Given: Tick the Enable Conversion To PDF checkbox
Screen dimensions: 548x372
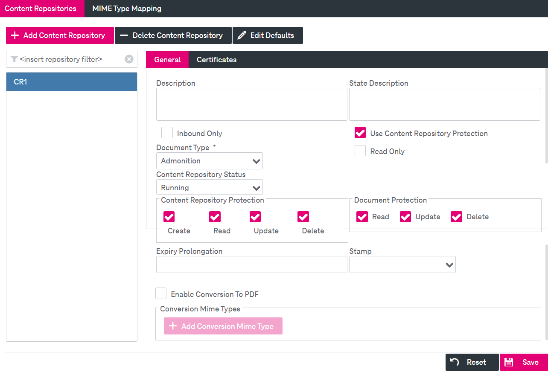Looking at the screenshot, I should 161,294.
